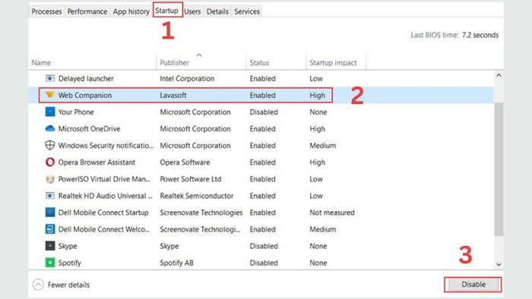
Task: Click the scrollbar down arrow
Action: tap(499, 264)
